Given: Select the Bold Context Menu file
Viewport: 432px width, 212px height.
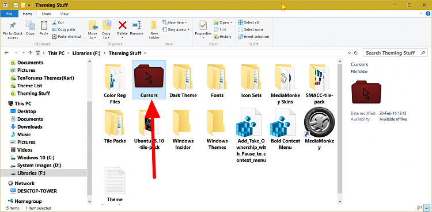Looking at the screenshot, I should (x=286, y=129).
